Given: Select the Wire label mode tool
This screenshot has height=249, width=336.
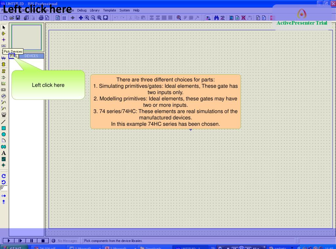Looking at the screenshot, I should 4,46.
